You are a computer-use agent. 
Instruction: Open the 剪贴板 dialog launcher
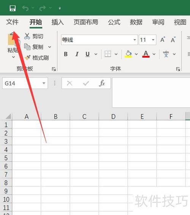(54, 69)
